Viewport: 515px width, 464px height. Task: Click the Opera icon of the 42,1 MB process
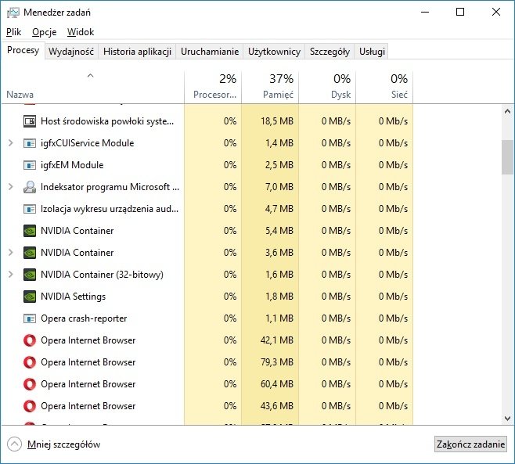(x=30, y=340)
